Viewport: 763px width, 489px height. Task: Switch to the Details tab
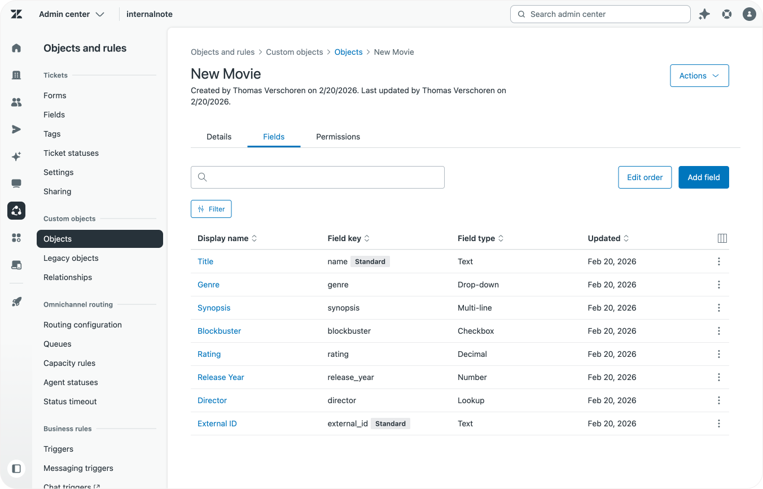[x=219, y=137]
